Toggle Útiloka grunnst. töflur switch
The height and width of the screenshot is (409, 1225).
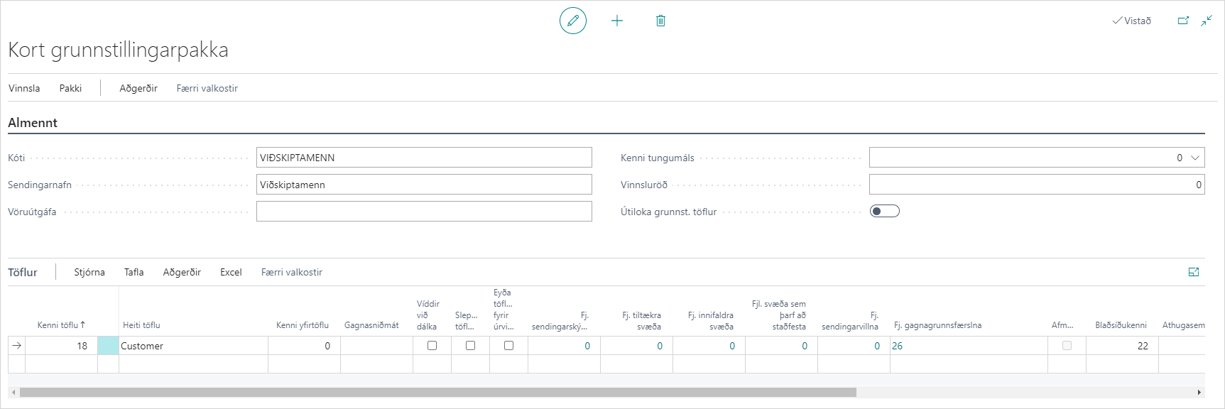pos(884,211)
